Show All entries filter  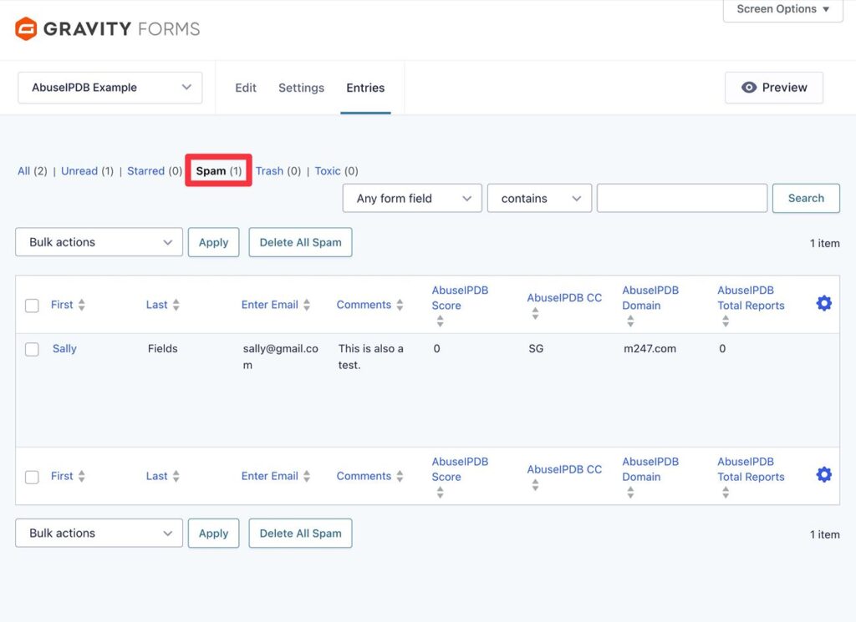pos(23,171)
